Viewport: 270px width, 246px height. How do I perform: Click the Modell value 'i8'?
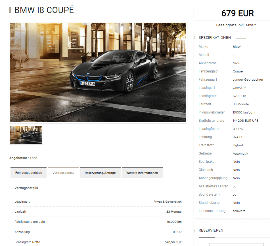coord(234,55)
